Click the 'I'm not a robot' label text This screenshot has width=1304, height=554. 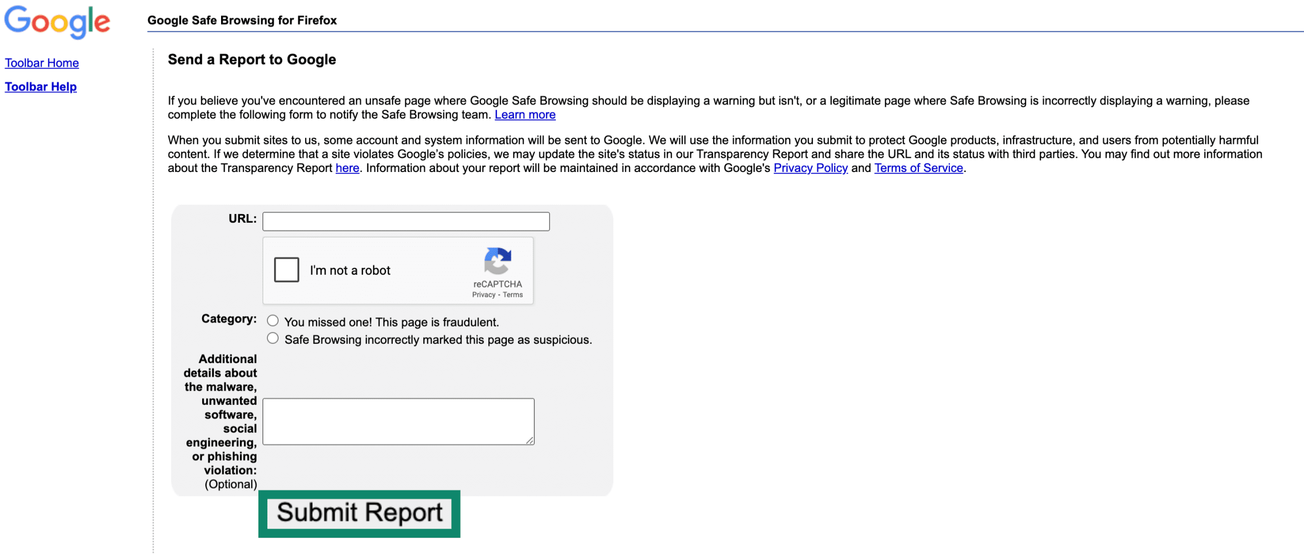(x=350, y=270)
